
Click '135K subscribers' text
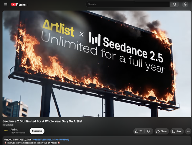[18, 133]
